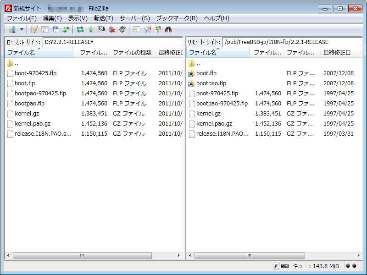Click the local site path field

point(112,42)
